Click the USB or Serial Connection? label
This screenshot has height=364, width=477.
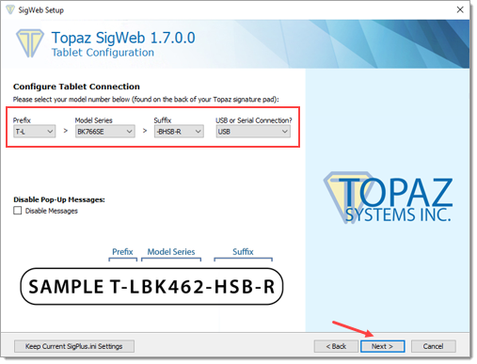tap(254, 120)
